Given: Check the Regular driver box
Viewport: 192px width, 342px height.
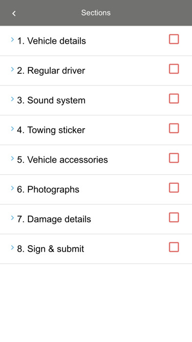Looking at the screenshot, I should coord(174,69).
